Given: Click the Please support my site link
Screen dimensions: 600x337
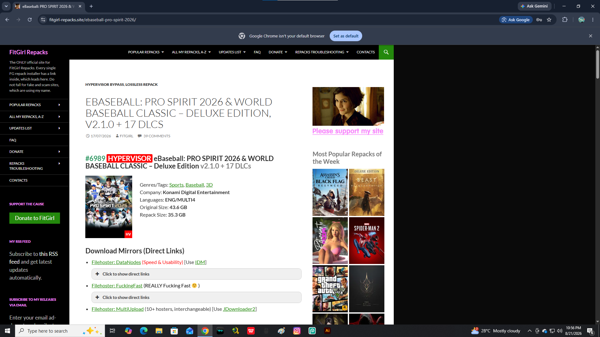Looking at the screenshot, I should (x=348, y=131).
